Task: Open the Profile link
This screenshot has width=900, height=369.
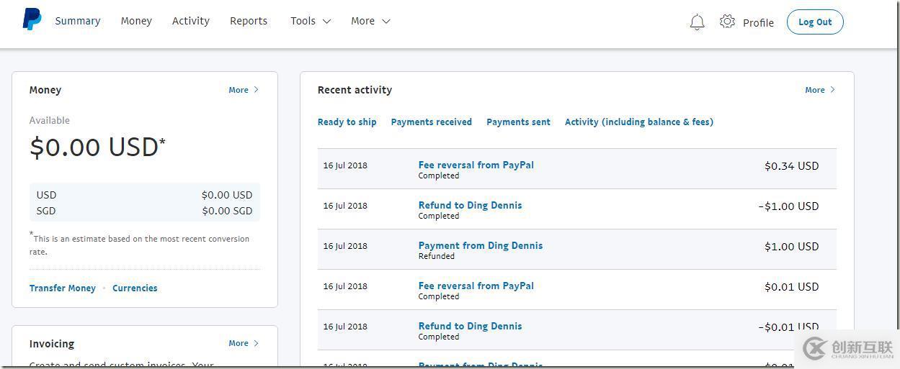Action: tap(758, 22)
